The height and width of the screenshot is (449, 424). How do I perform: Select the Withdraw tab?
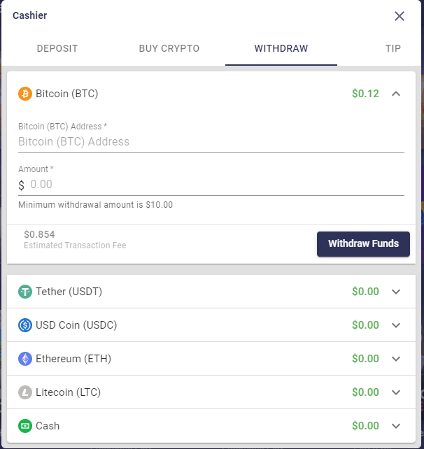(x=281, y=48)
